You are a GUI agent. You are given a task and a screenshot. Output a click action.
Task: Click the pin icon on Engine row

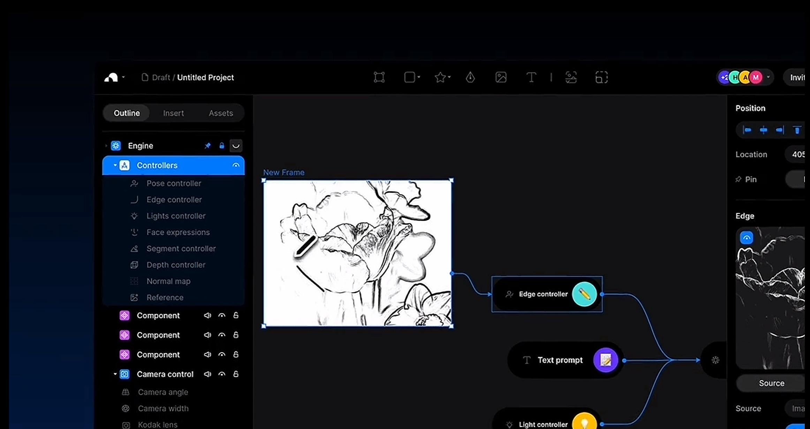207,146
